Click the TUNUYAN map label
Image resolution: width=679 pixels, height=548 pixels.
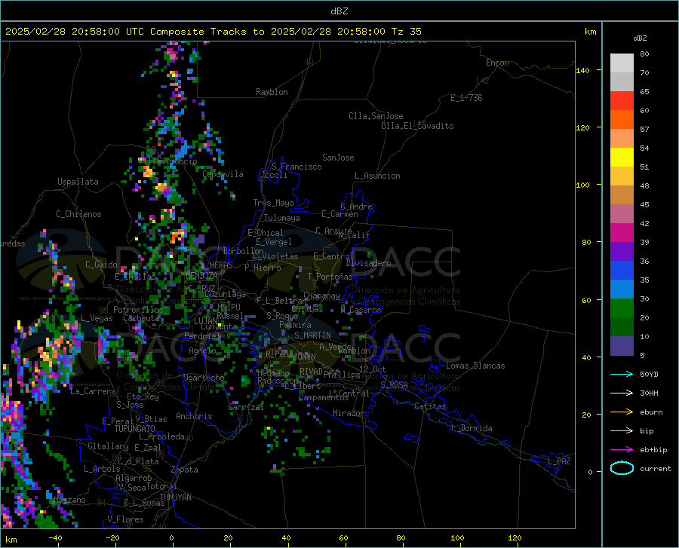coord(175,497)
